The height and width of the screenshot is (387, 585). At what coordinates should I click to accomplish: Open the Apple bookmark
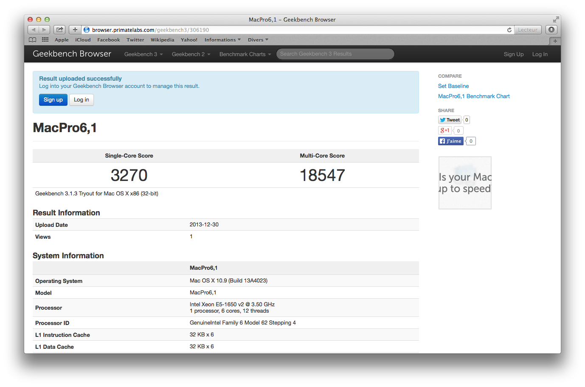(62, 40)
